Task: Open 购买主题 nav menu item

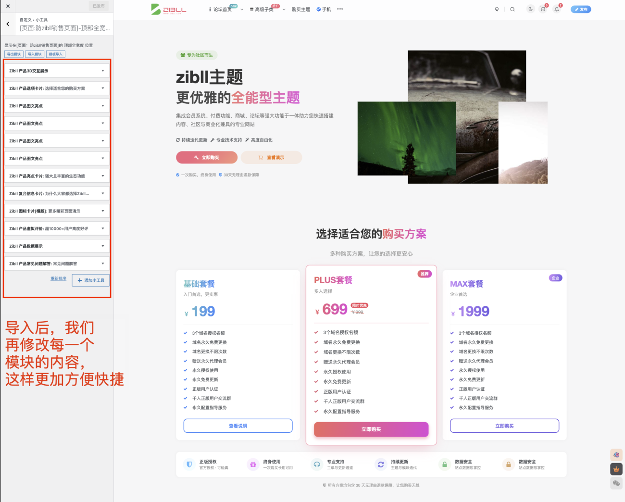Action: (301, 10)
